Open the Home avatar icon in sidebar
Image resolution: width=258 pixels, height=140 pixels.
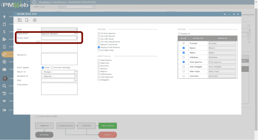(x=5, y=78)
